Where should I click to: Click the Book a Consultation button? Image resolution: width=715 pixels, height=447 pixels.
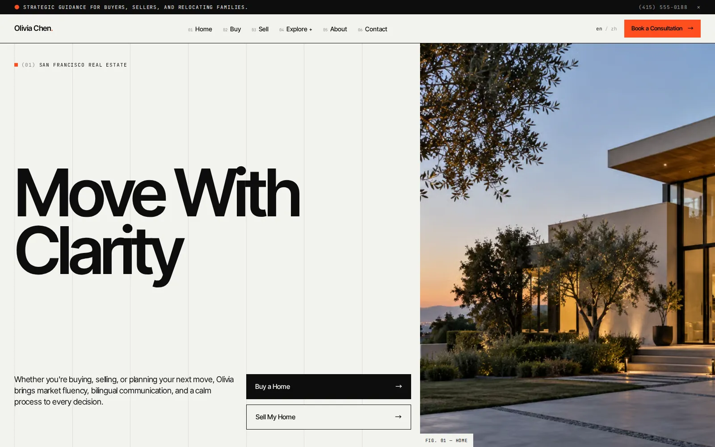[662, 29]
